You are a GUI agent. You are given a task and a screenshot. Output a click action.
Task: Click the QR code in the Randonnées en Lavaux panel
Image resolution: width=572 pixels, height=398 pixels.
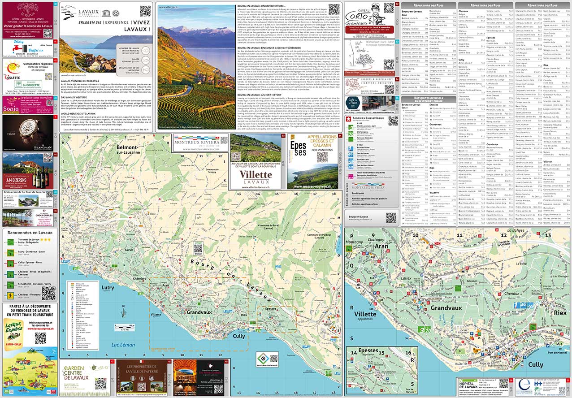[48, 293]
